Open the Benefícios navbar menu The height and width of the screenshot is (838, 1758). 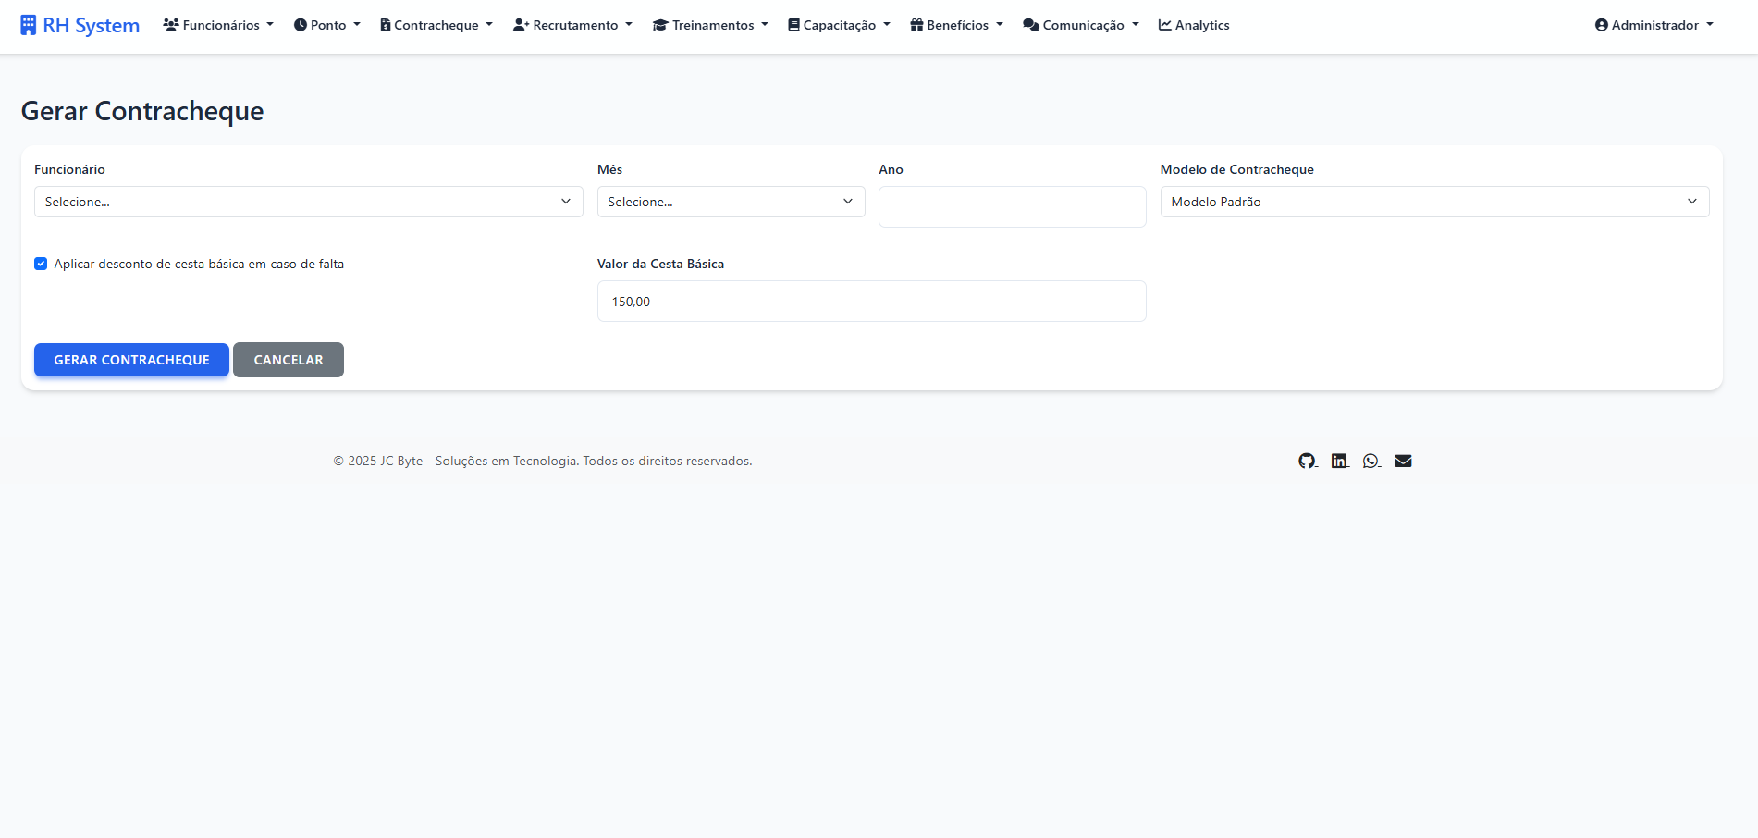tap(956, 25)
